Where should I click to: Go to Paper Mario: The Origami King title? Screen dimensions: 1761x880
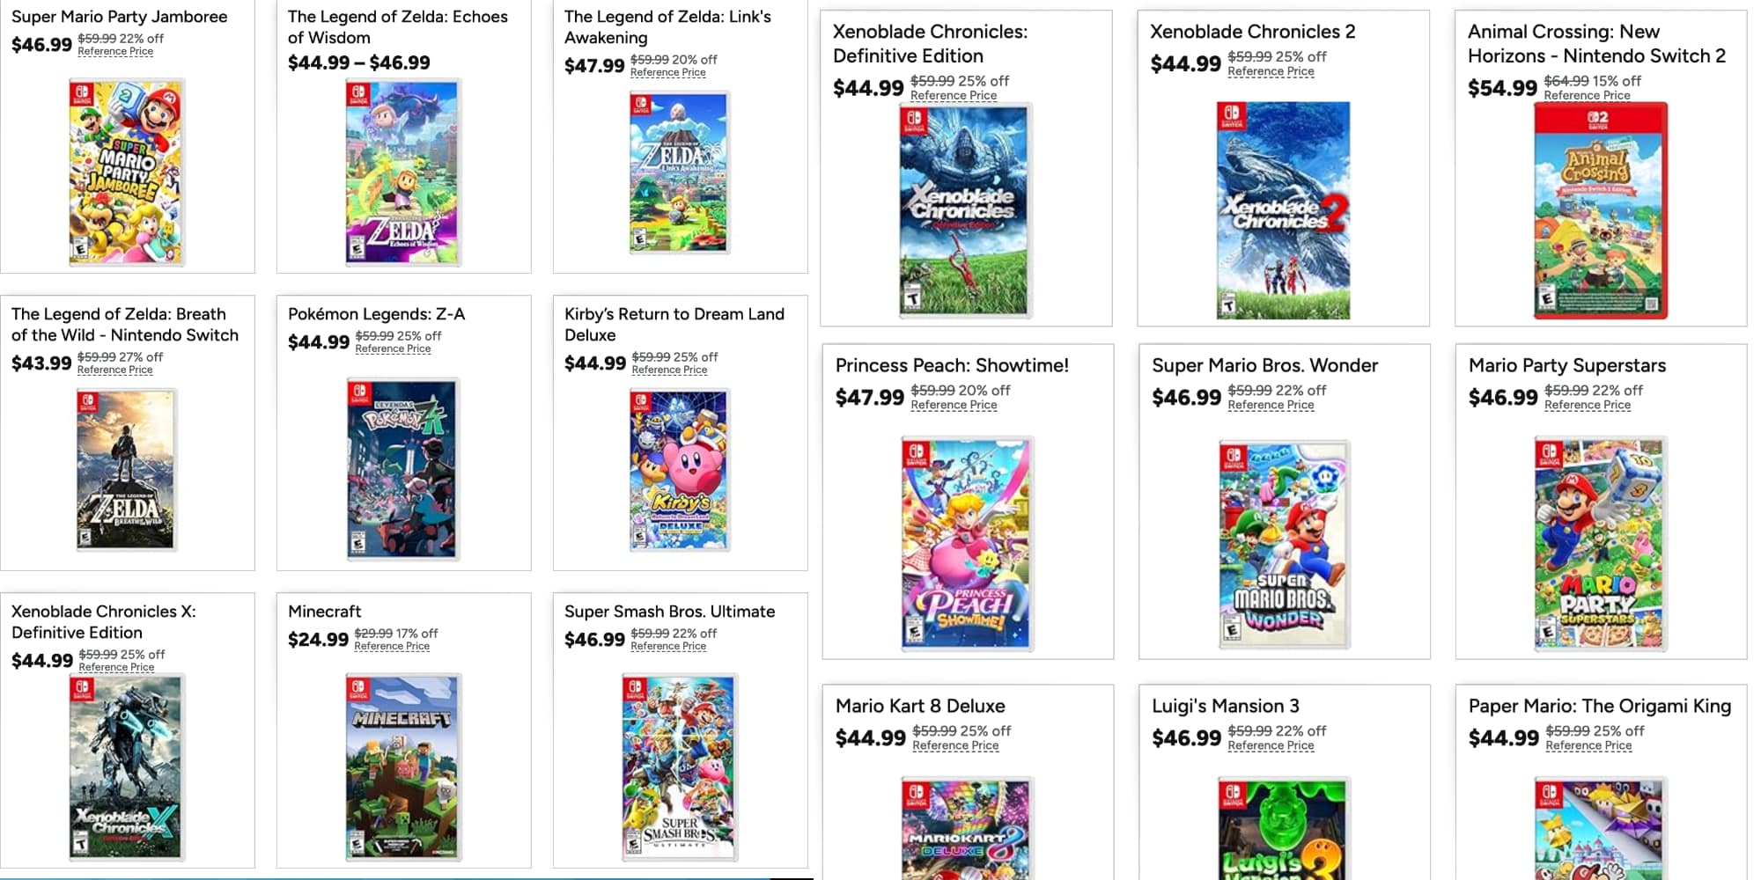1599,706
